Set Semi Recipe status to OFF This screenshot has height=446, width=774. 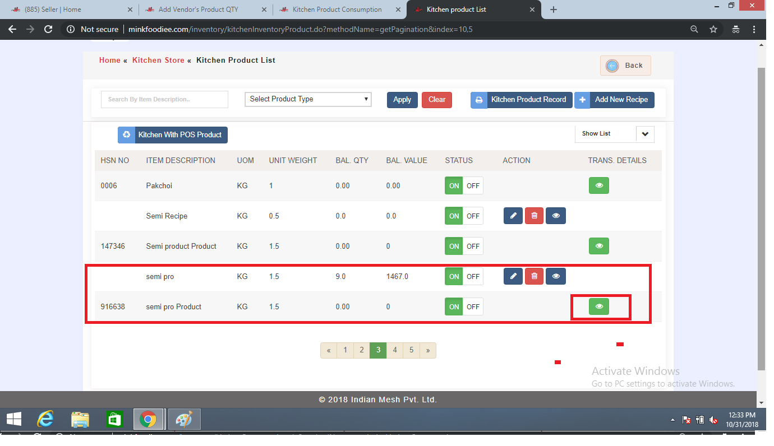pyautogui.click(x=473, y=216)
